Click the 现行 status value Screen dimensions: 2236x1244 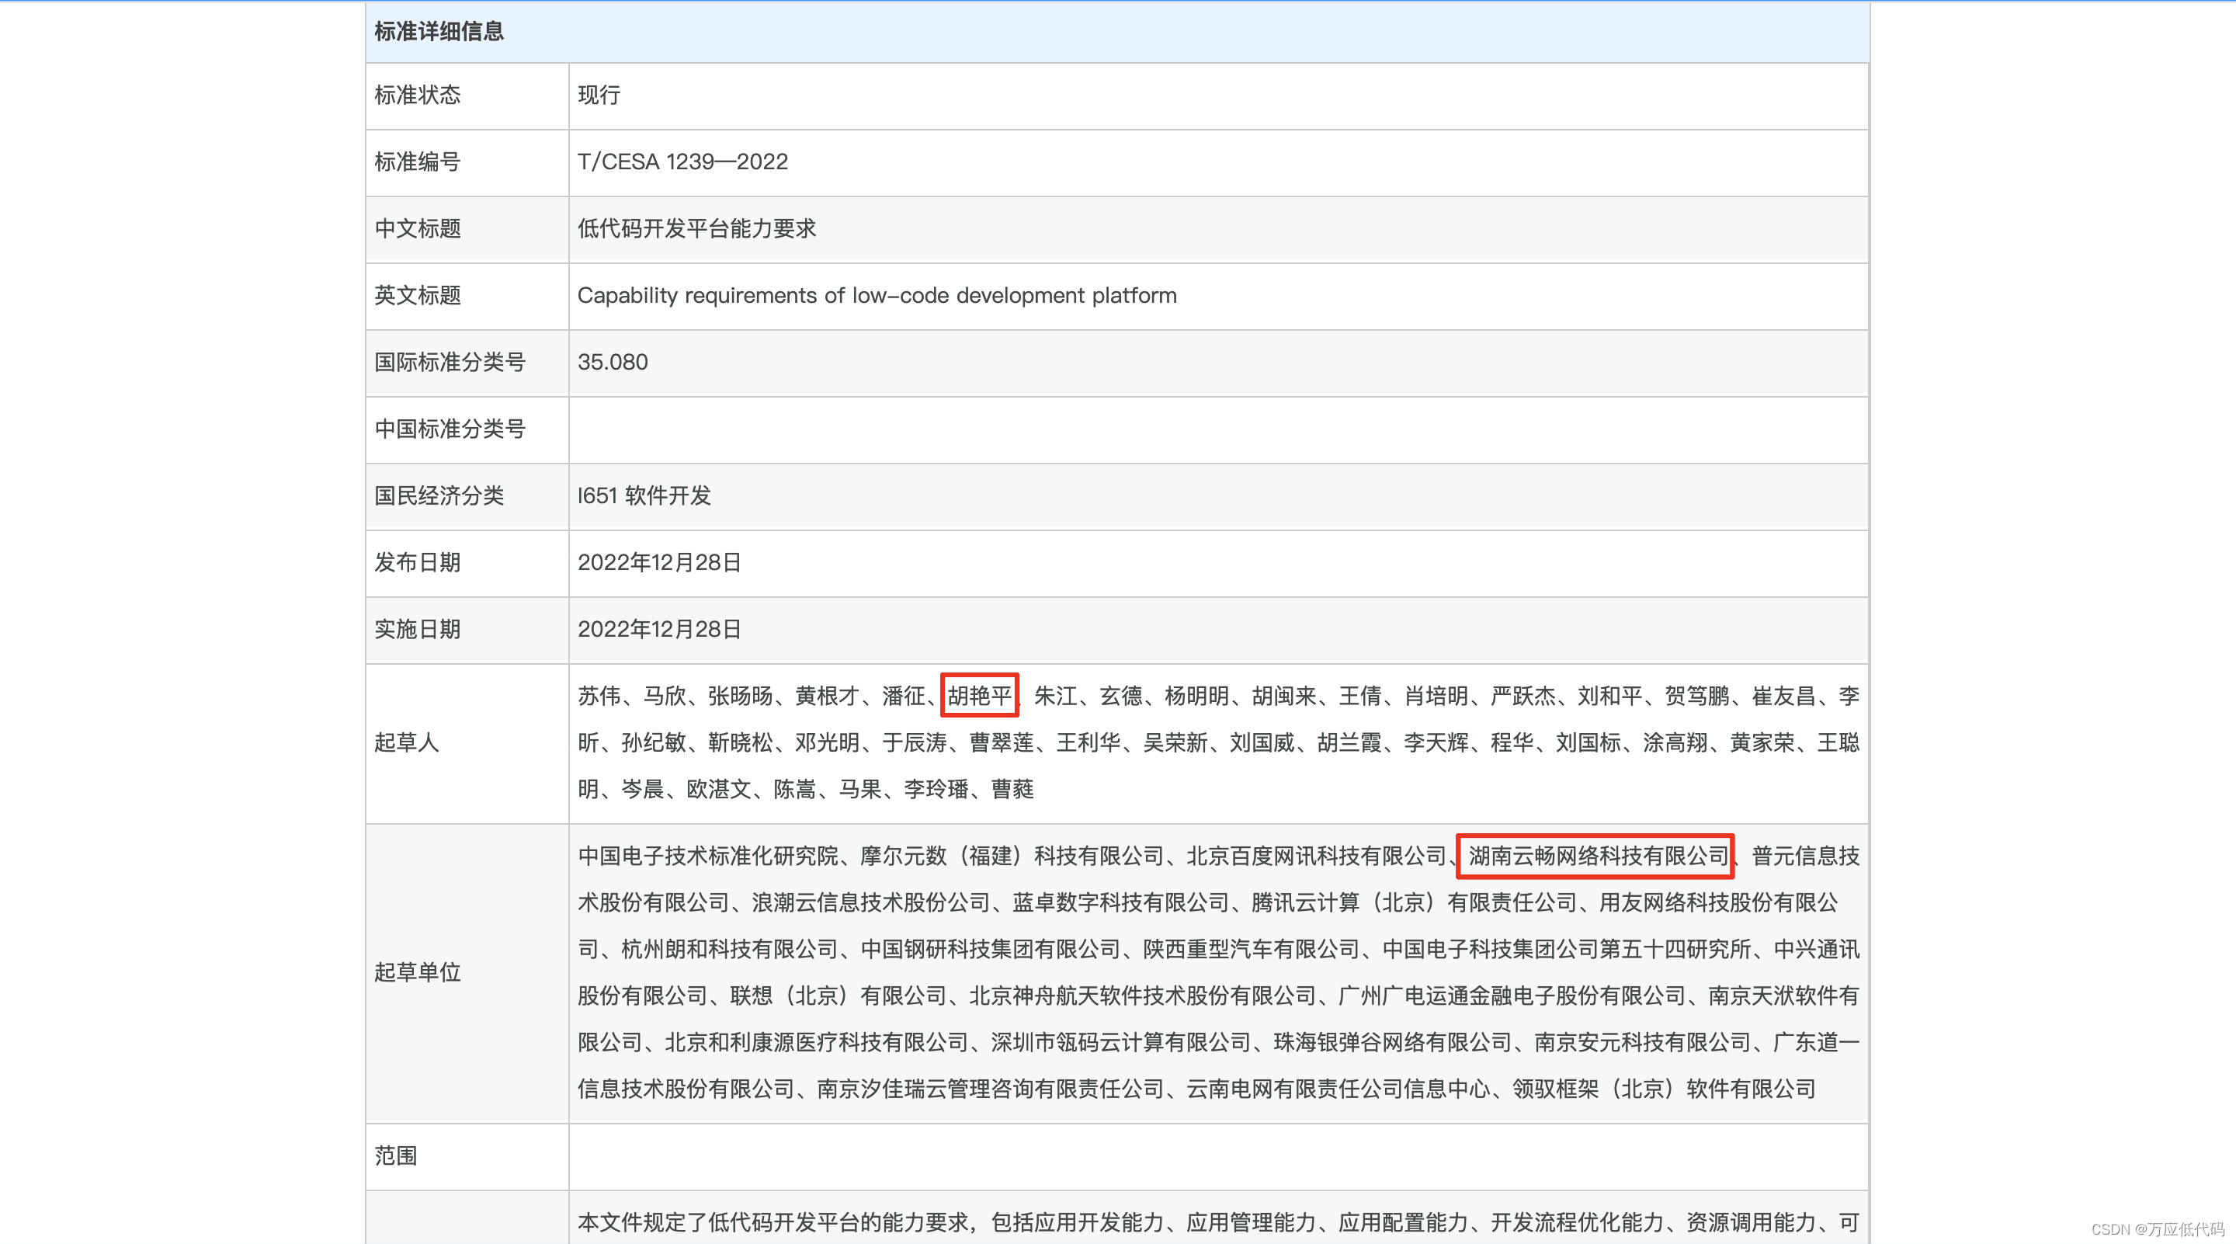(x=599, y=96)
